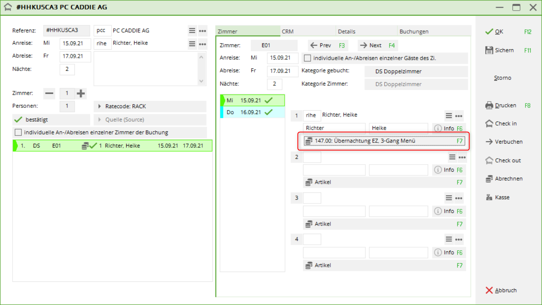Click the Check in house icon

click(x=489, y=124)
